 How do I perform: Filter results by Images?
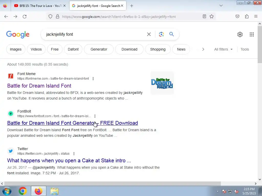coord(16,49)
